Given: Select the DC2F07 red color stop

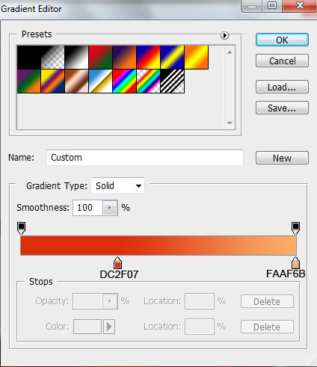Looking at the screenshot, I should pos(117,262).
